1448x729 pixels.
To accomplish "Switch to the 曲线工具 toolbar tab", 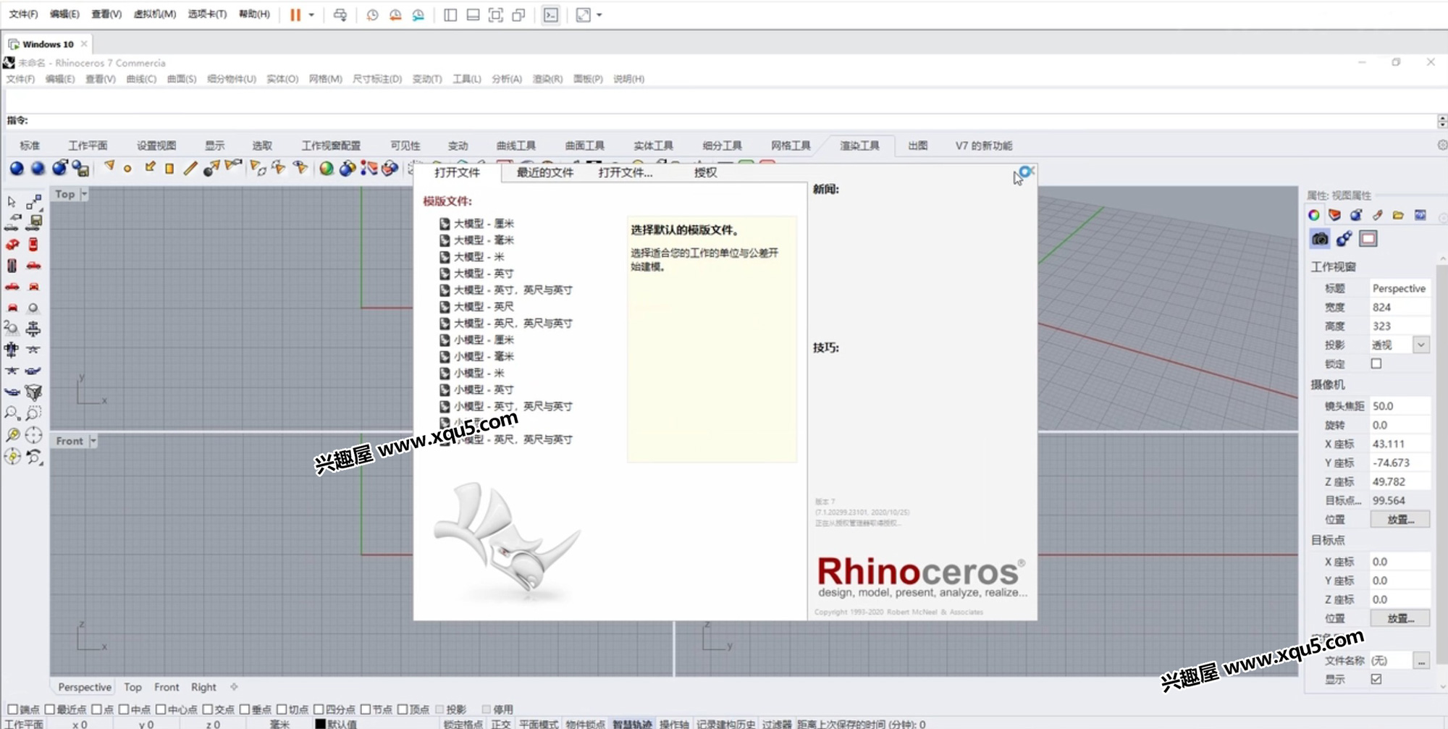I will tap(516, 146).
